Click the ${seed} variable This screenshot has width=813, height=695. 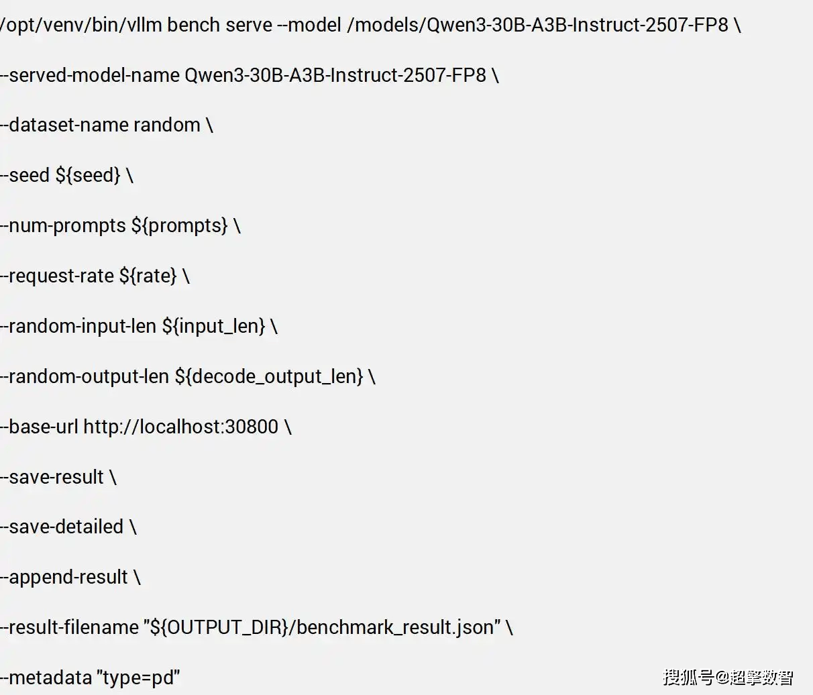point(88,176)
